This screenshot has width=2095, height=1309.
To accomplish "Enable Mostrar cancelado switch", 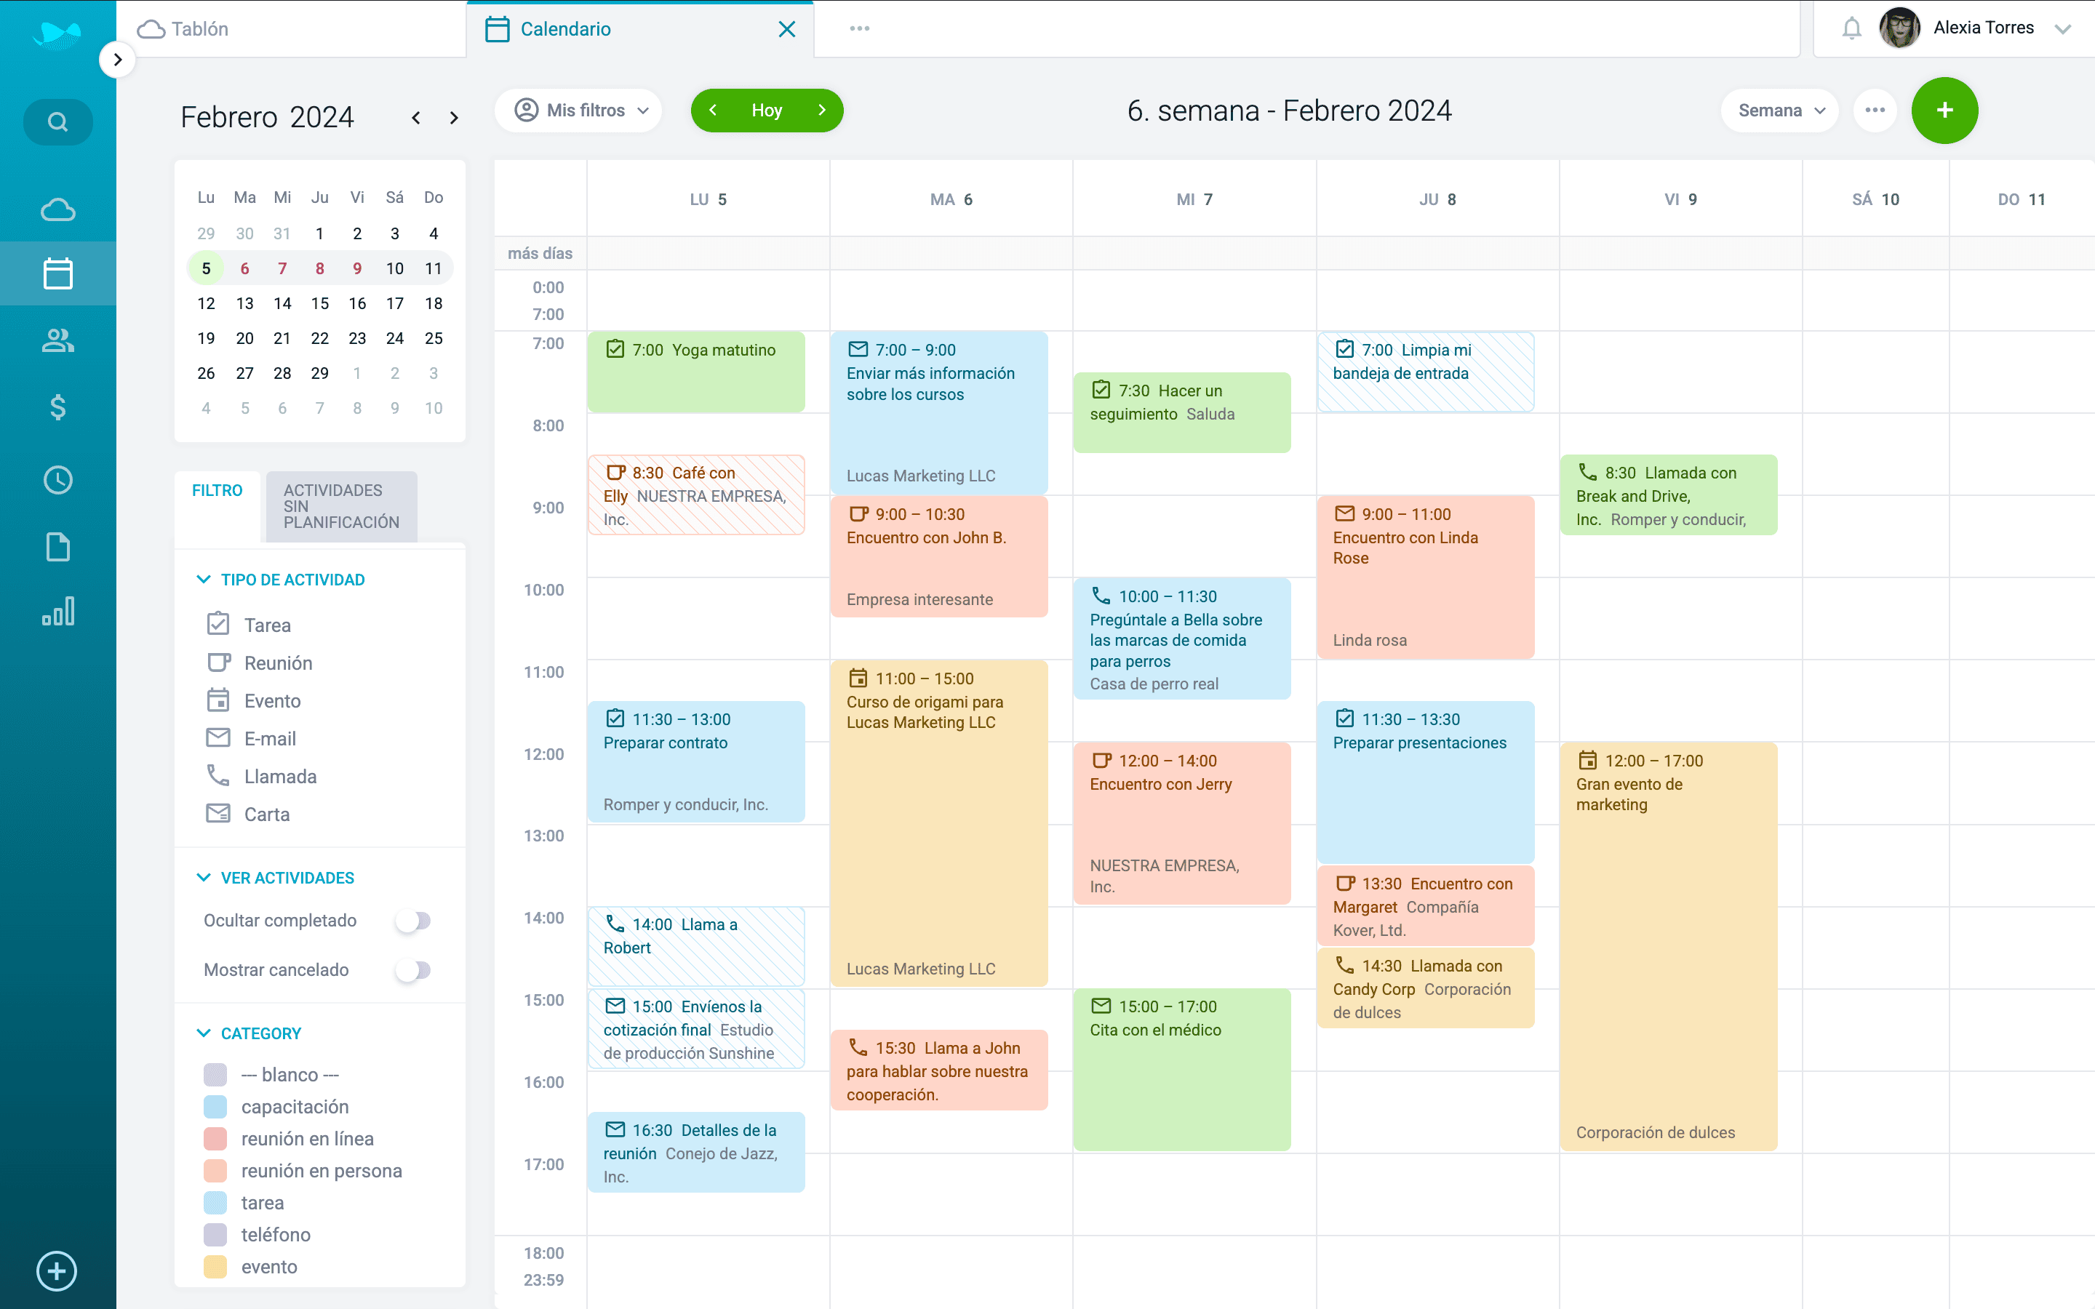I will pyautogui.click(x=413, y=969).
